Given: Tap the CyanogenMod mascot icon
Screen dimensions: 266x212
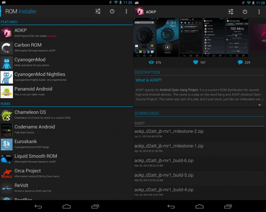Looking at the screenshot, I should click(7, 63).
